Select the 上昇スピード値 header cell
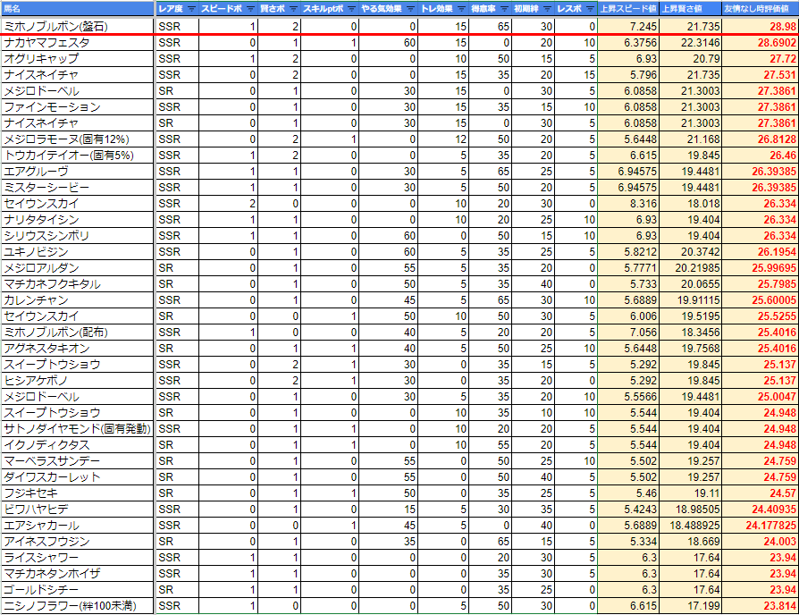 coord(628,9)
